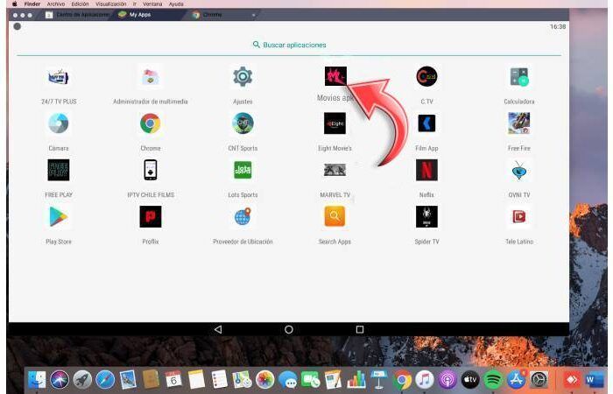Start the Free Fire game
This screenshot has width=613, height=394.
[x=519, y=123]
